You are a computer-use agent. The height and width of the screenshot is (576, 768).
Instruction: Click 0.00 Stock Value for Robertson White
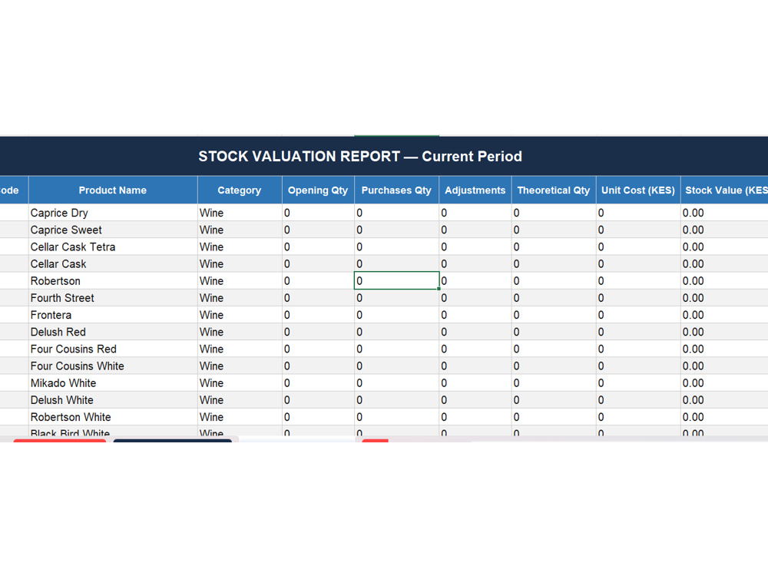[x=724, y=417]
